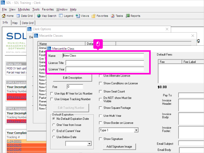Click the Pay To input field

click(x=191, y=95)
